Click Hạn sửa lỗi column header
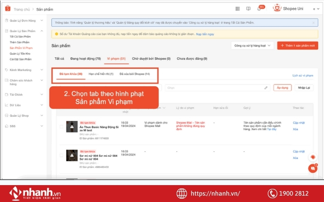324x202 pixels. pyautogui.click(x=221, y=108)
